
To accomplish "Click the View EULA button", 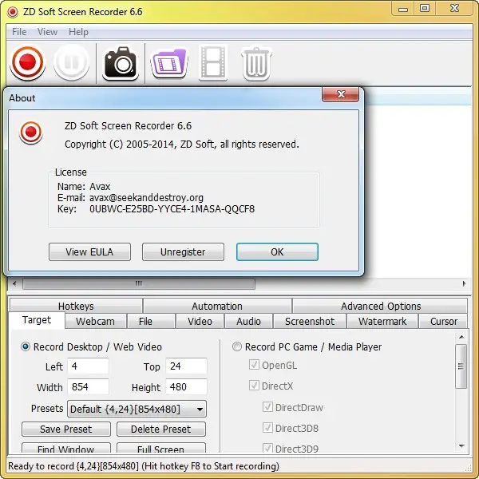I will point(89,252).
